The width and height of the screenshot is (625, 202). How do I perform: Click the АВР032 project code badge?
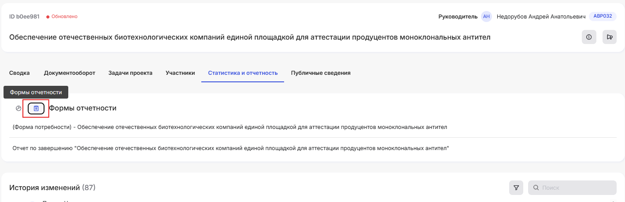click(x=603, y=16)
